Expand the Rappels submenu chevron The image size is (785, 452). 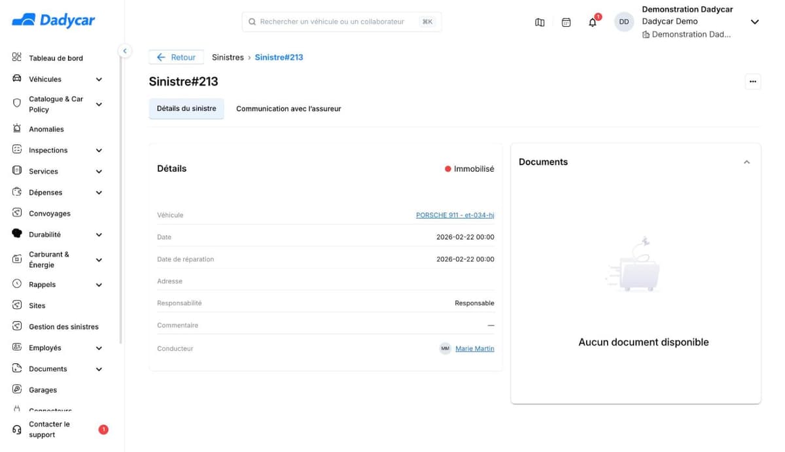(x=99, y=285)
